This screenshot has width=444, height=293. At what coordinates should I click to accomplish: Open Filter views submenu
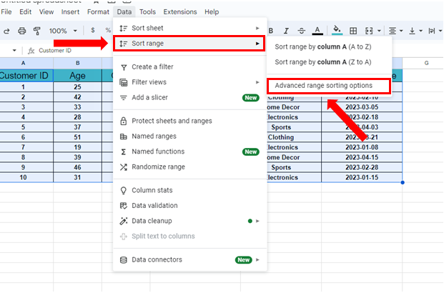189,82
